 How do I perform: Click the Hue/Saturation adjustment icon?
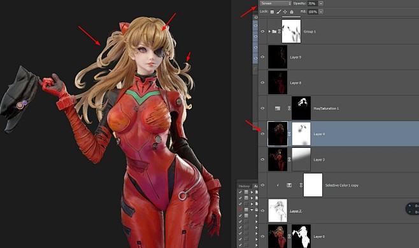click(278, 108)
